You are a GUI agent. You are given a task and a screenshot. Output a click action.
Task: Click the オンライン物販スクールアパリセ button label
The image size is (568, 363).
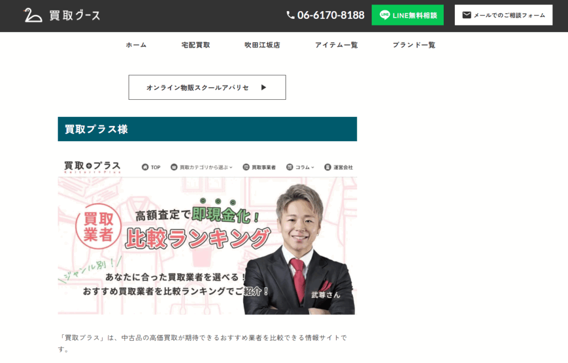tap(197, 88)
